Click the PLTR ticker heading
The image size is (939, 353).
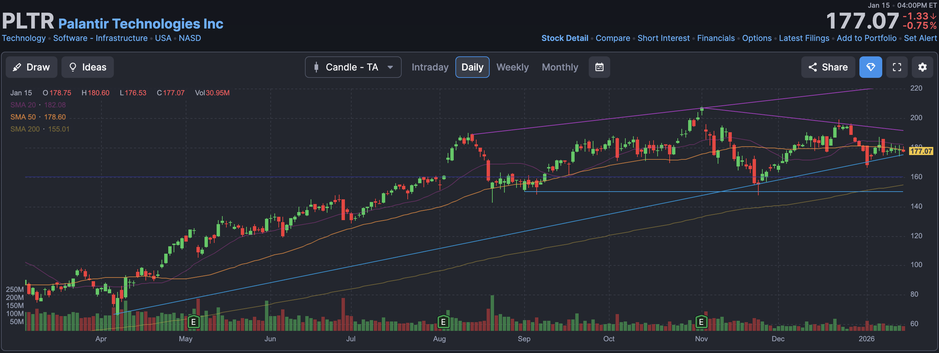point(28,21)
